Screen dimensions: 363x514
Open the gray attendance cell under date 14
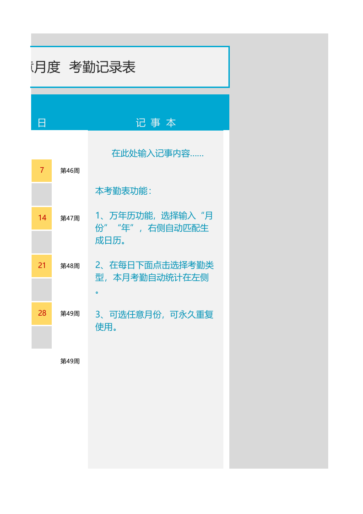point(42,242)
